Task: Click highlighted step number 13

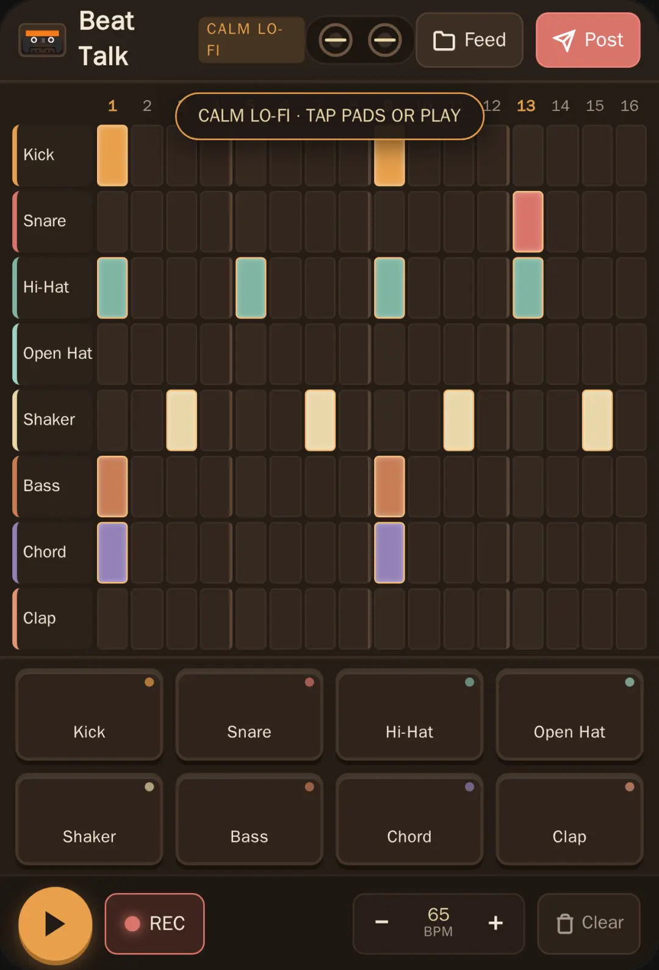Action: (526, 106)
